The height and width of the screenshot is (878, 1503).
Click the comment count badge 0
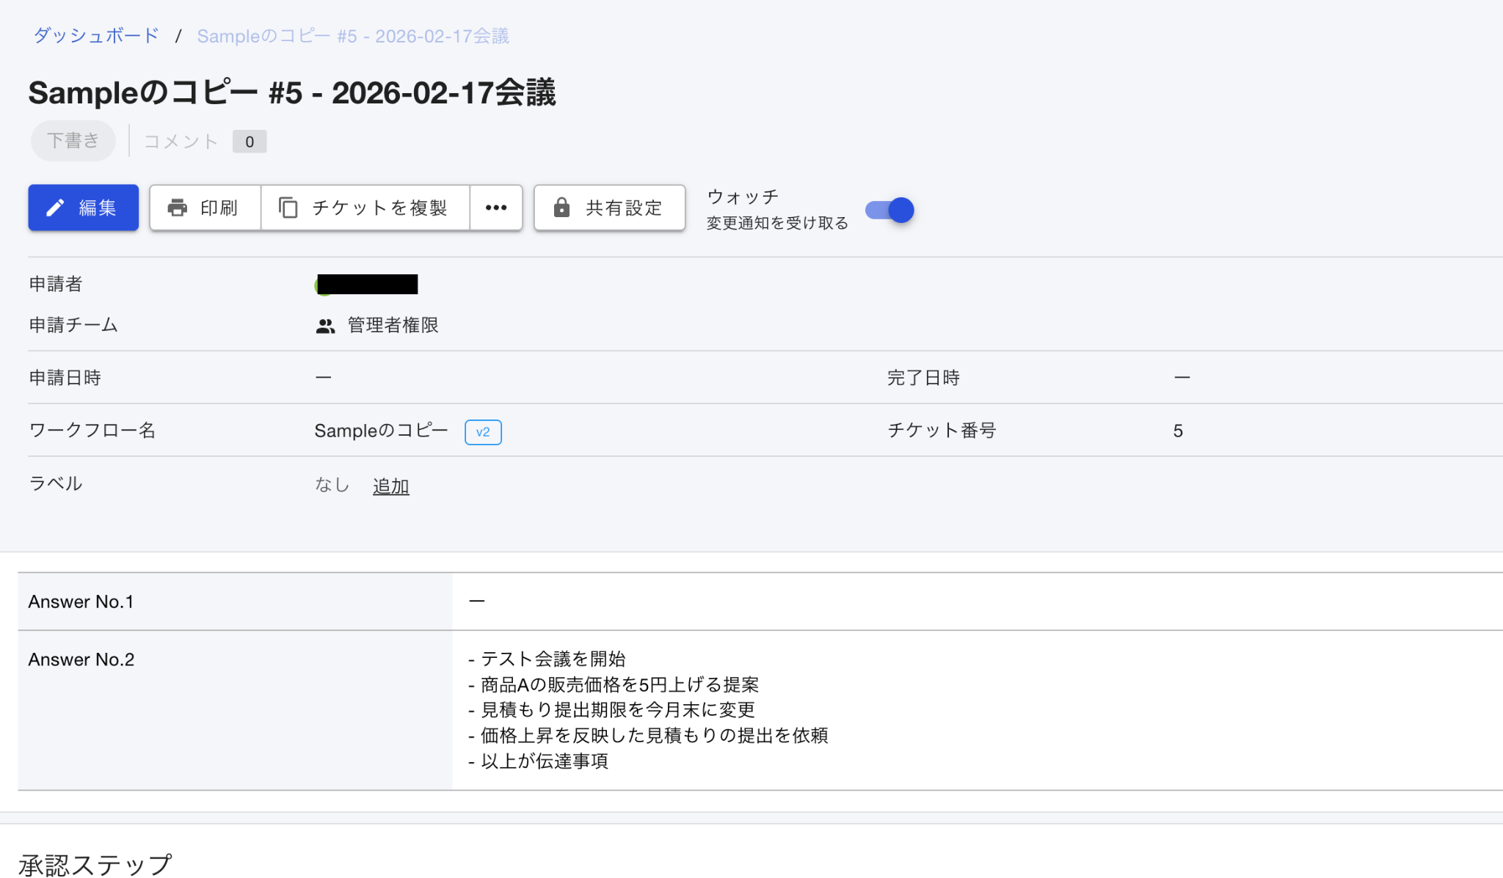click(250, 142)
